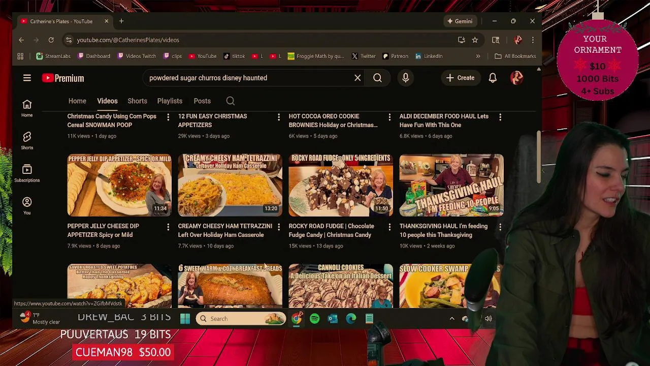Screen dimensions: 650x366
Task: Open the Pepper Jelly Dip thumbnail
Action: click(x=119, y=186)
